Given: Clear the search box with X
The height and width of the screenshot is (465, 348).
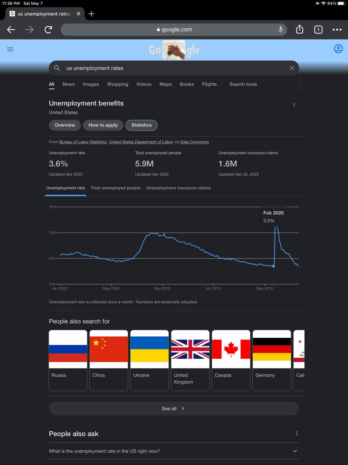Looking at the screenshot, I should 292,68.
